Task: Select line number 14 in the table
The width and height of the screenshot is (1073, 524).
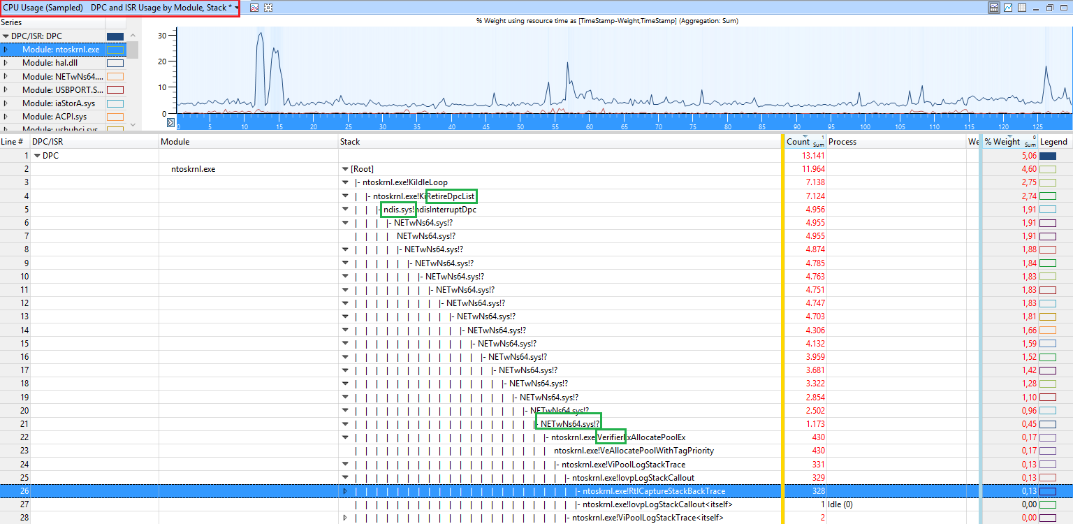Action: 24,330
